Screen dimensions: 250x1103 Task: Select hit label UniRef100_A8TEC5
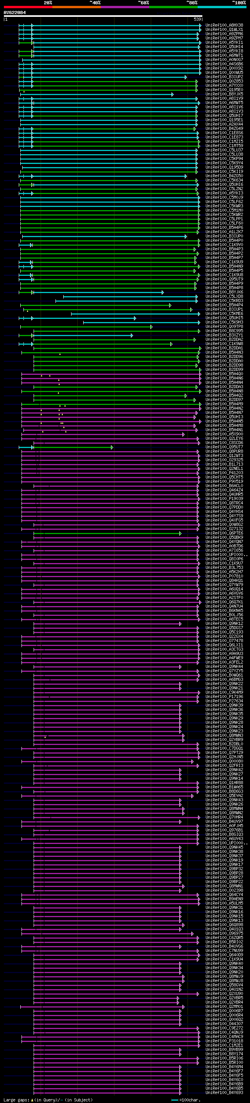[224, 619]
